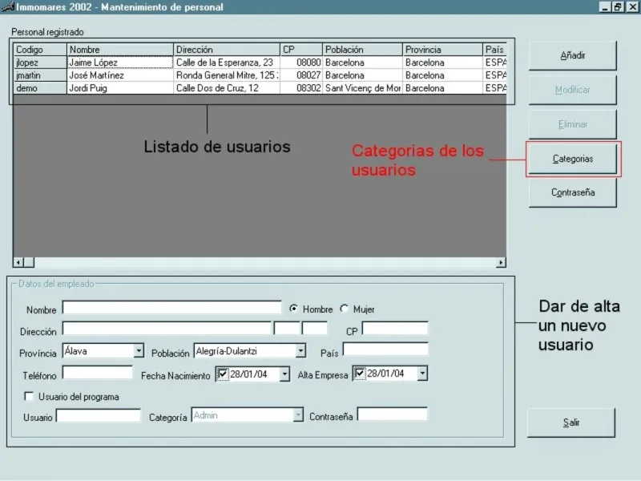The width and height of the screenshot is (641, 481).
Task: Click the application icon in the title bar
Action: [x=7, y=6]
